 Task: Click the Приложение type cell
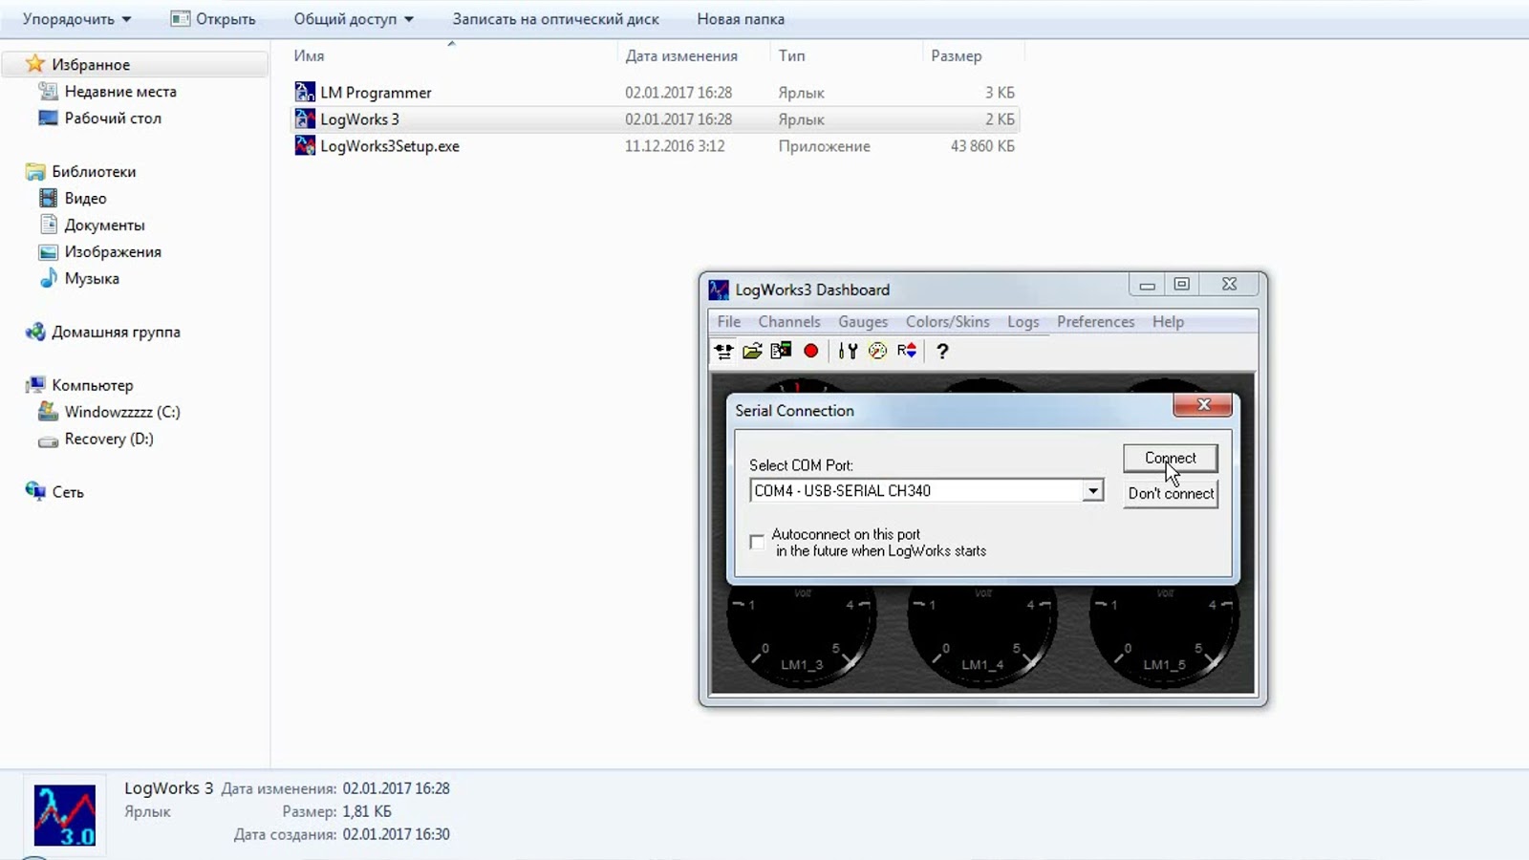[824, 146]
